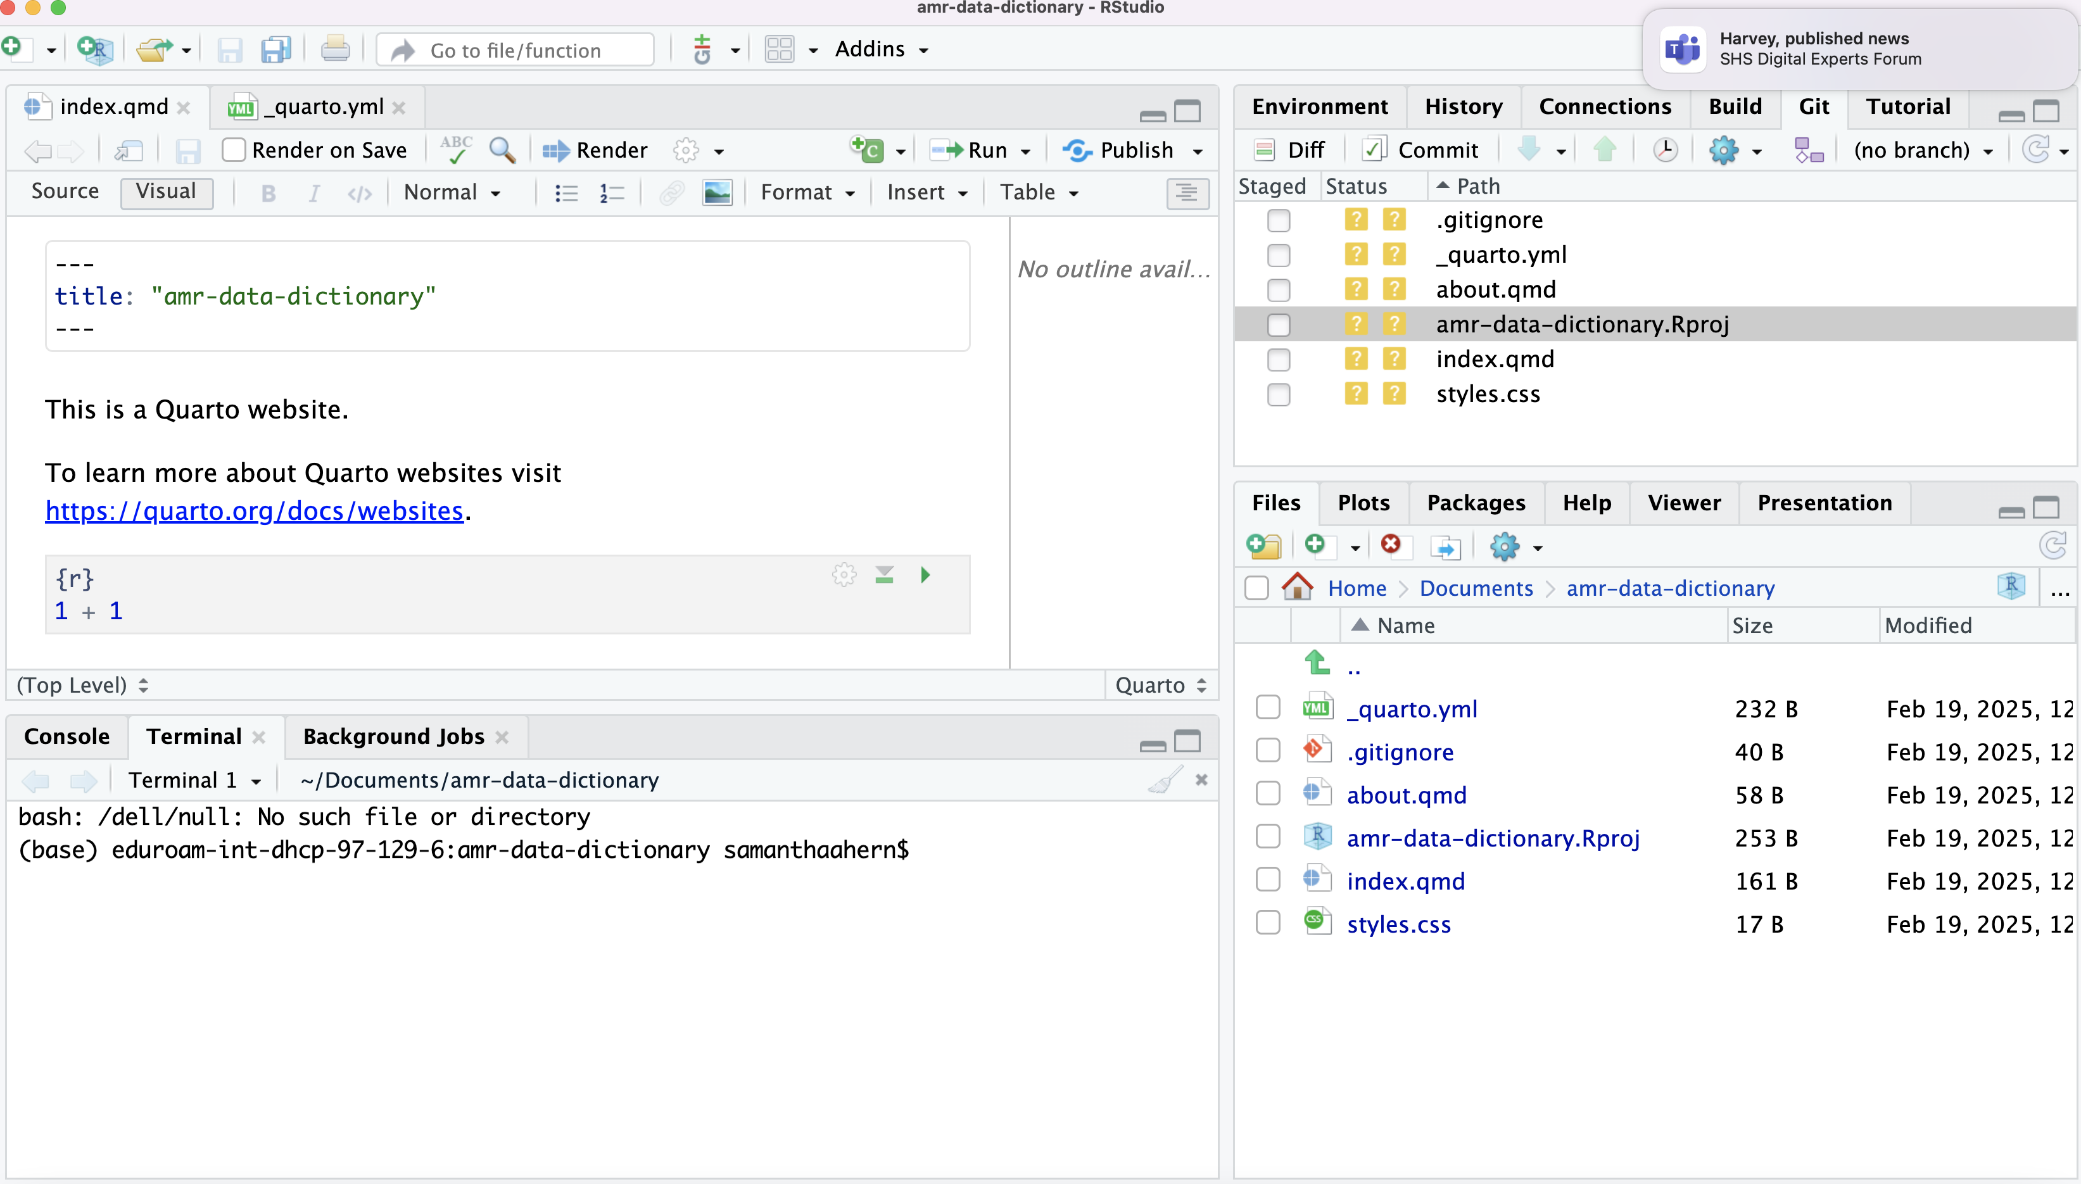Click Documents in Files breadcrumb
The height and width of the screenshot is (1184, 2081).
click(1476, 588)
